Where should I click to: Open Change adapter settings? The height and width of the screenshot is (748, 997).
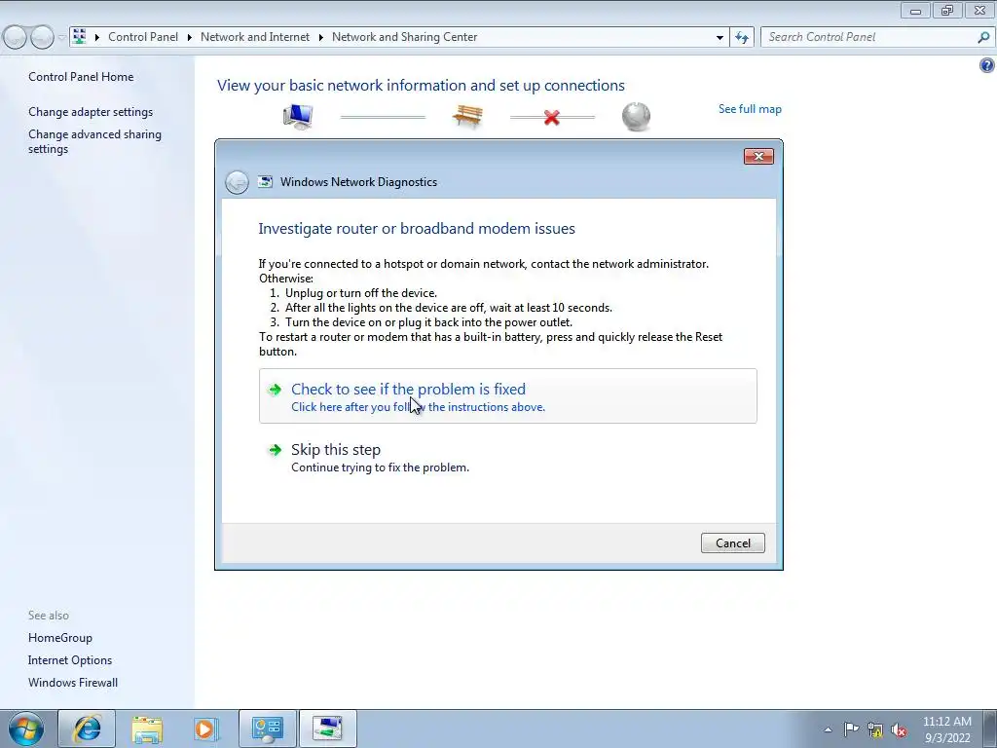(91, 112)
